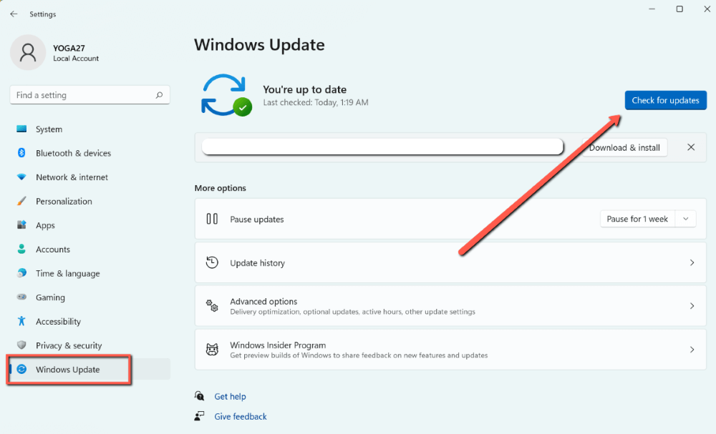716x434 pixels.
Task: Click the Network wifi icon
Action: coord(21,177)
